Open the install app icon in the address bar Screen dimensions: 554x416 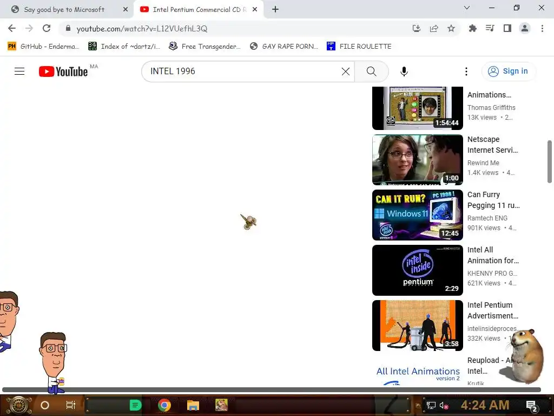(417, 28)
